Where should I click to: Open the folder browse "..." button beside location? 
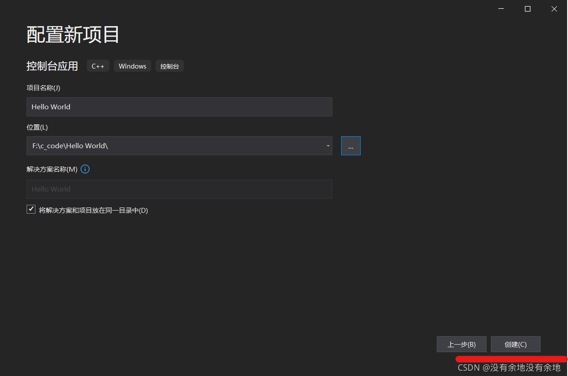pyautogui.click(x=350, y=146)
